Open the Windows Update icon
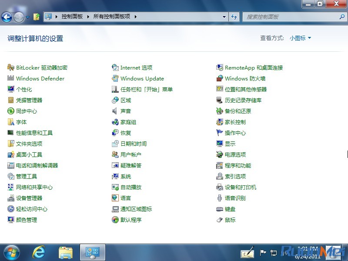The image size is (348, 261). (x=115, y=78)
